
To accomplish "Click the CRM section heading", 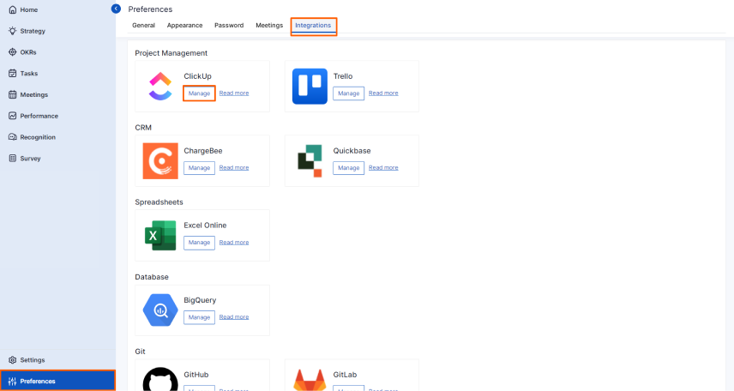I will pos(143,128).
